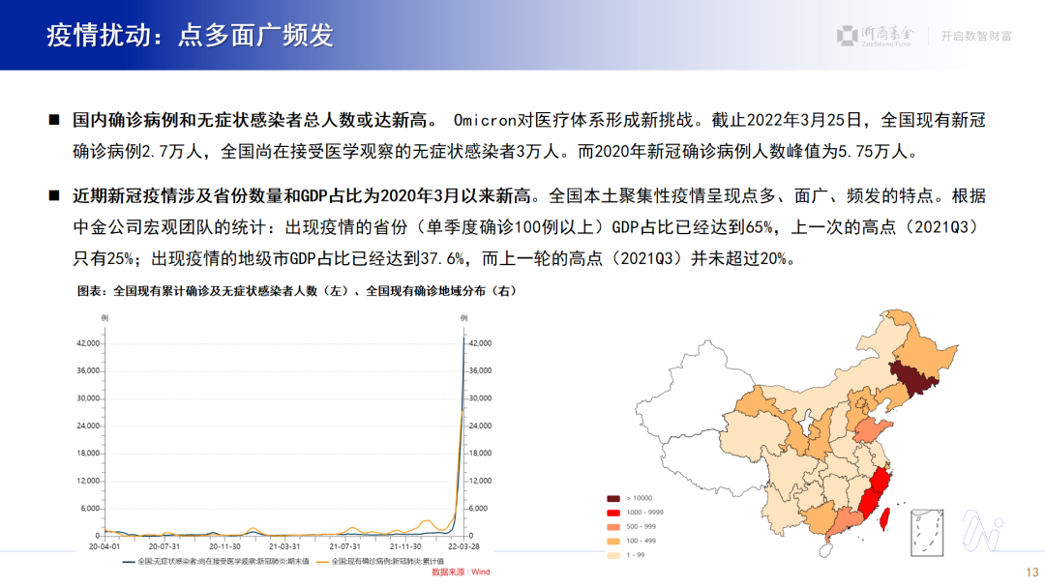Screen dimensions: 1045x588
Task: Select the second black square bullet marker
Action: click(54, 195)
